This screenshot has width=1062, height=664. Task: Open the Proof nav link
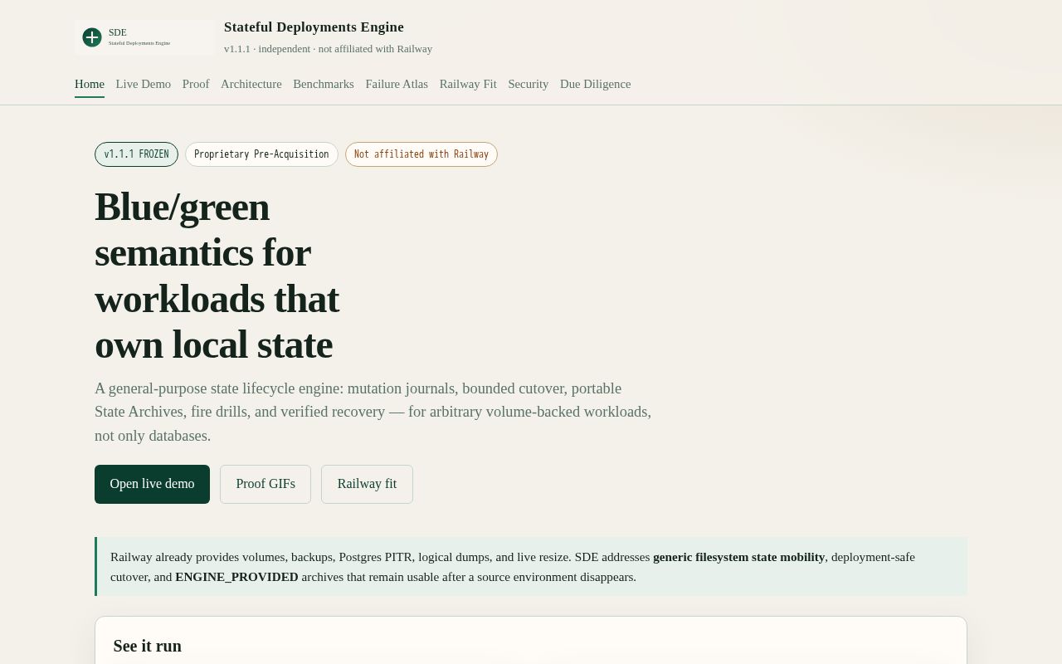coord(196,84)
